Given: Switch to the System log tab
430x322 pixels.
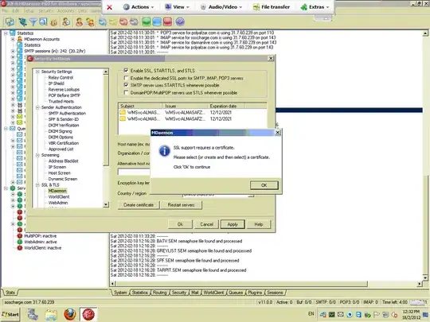Looking at the screenshot, I should pos(120,293).
